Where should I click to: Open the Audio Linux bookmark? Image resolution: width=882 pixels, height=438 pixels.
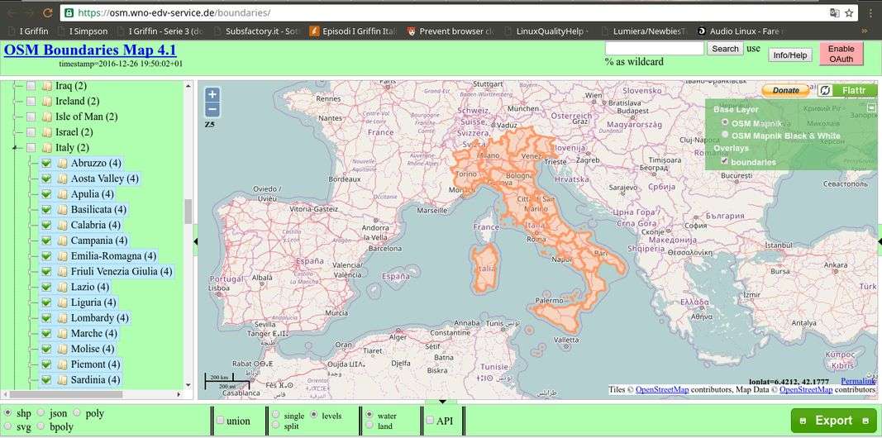[x=742, y=31]
